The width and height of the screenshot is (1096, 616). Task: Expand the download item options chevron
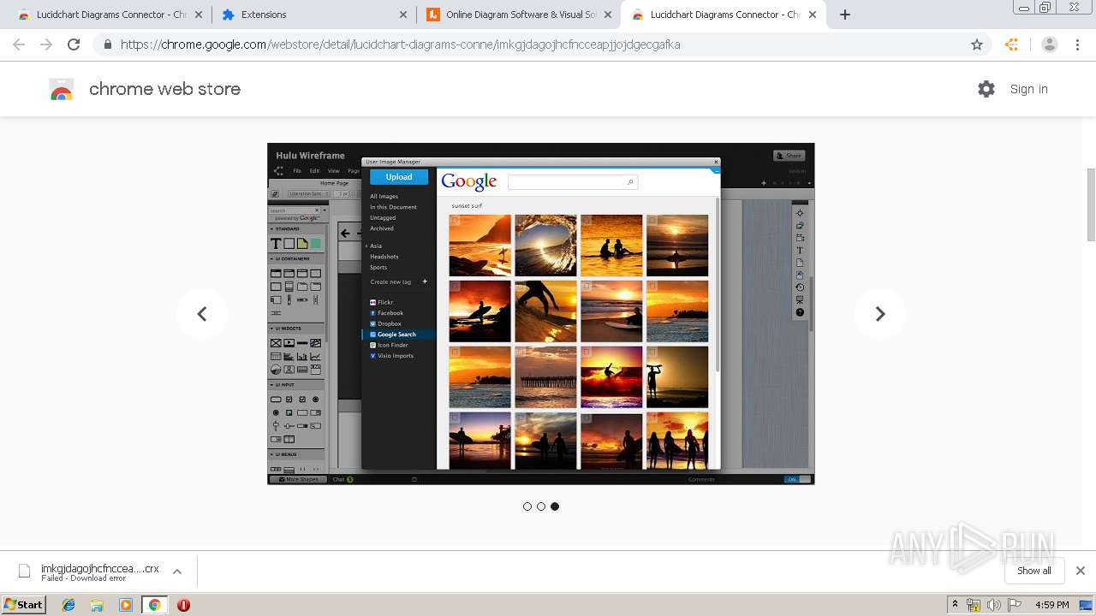177,572
